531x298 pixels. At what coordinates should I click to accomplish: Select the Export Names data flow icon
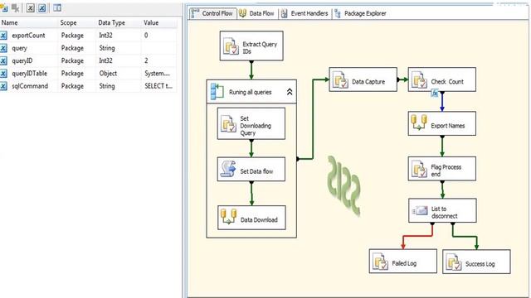(419, 123)
